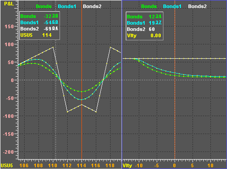The height and width of the screenshot is (169, 227).
Task: Click the cyan Bonds1 curve minimum at 114
Action: coord(81,100)
